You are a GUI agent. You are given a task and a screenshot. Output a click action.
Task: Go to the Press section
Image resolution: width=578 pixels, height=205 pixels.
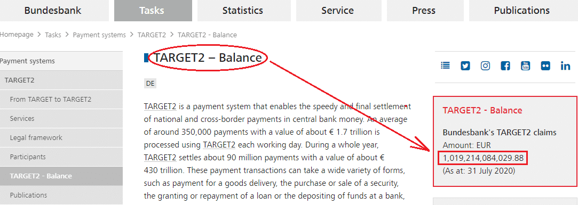click(424, 10)
